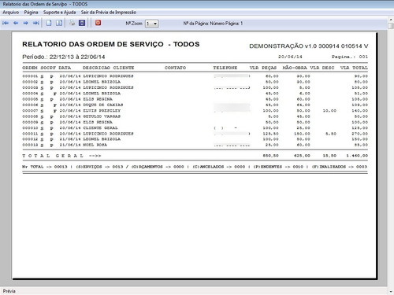Click the Prévia status bar label
Viewport: 394px width, 295px height.
click(x=9, y=291)
